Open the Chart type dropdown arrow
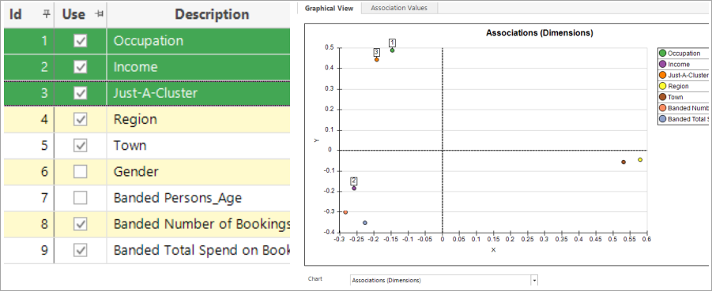Viewport: 712px width, 291px height. coord(534,281)
